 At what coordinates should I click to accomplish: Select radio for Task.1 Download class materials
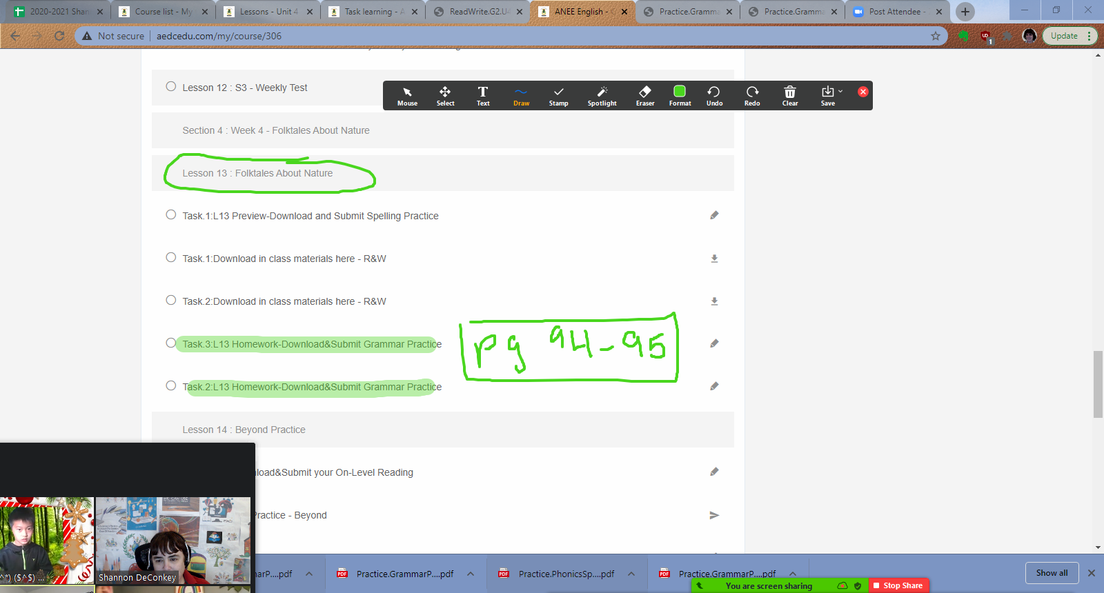pos(171,257)
